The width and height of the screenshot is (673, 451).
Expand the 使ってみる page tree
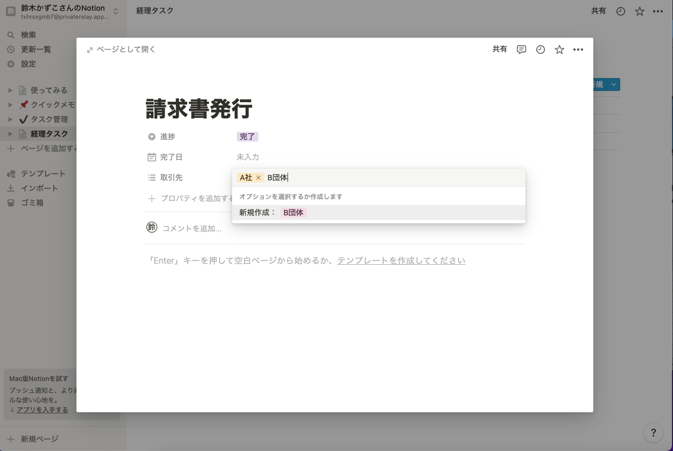(x=10, y=90)
